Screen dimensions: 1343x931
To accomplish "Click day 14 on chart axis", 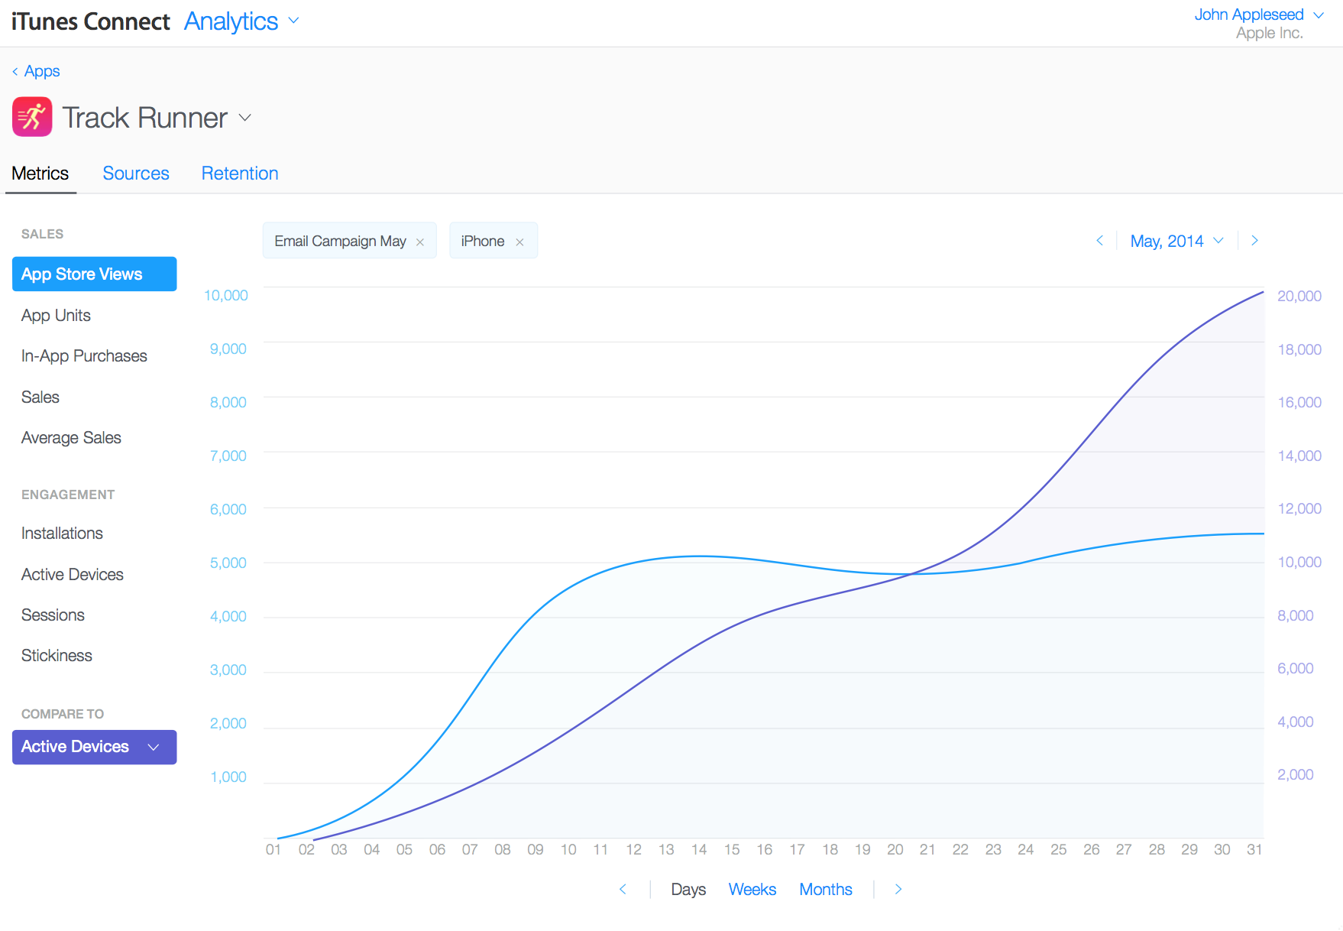I will pyautogui.click(x=699, y=849).
